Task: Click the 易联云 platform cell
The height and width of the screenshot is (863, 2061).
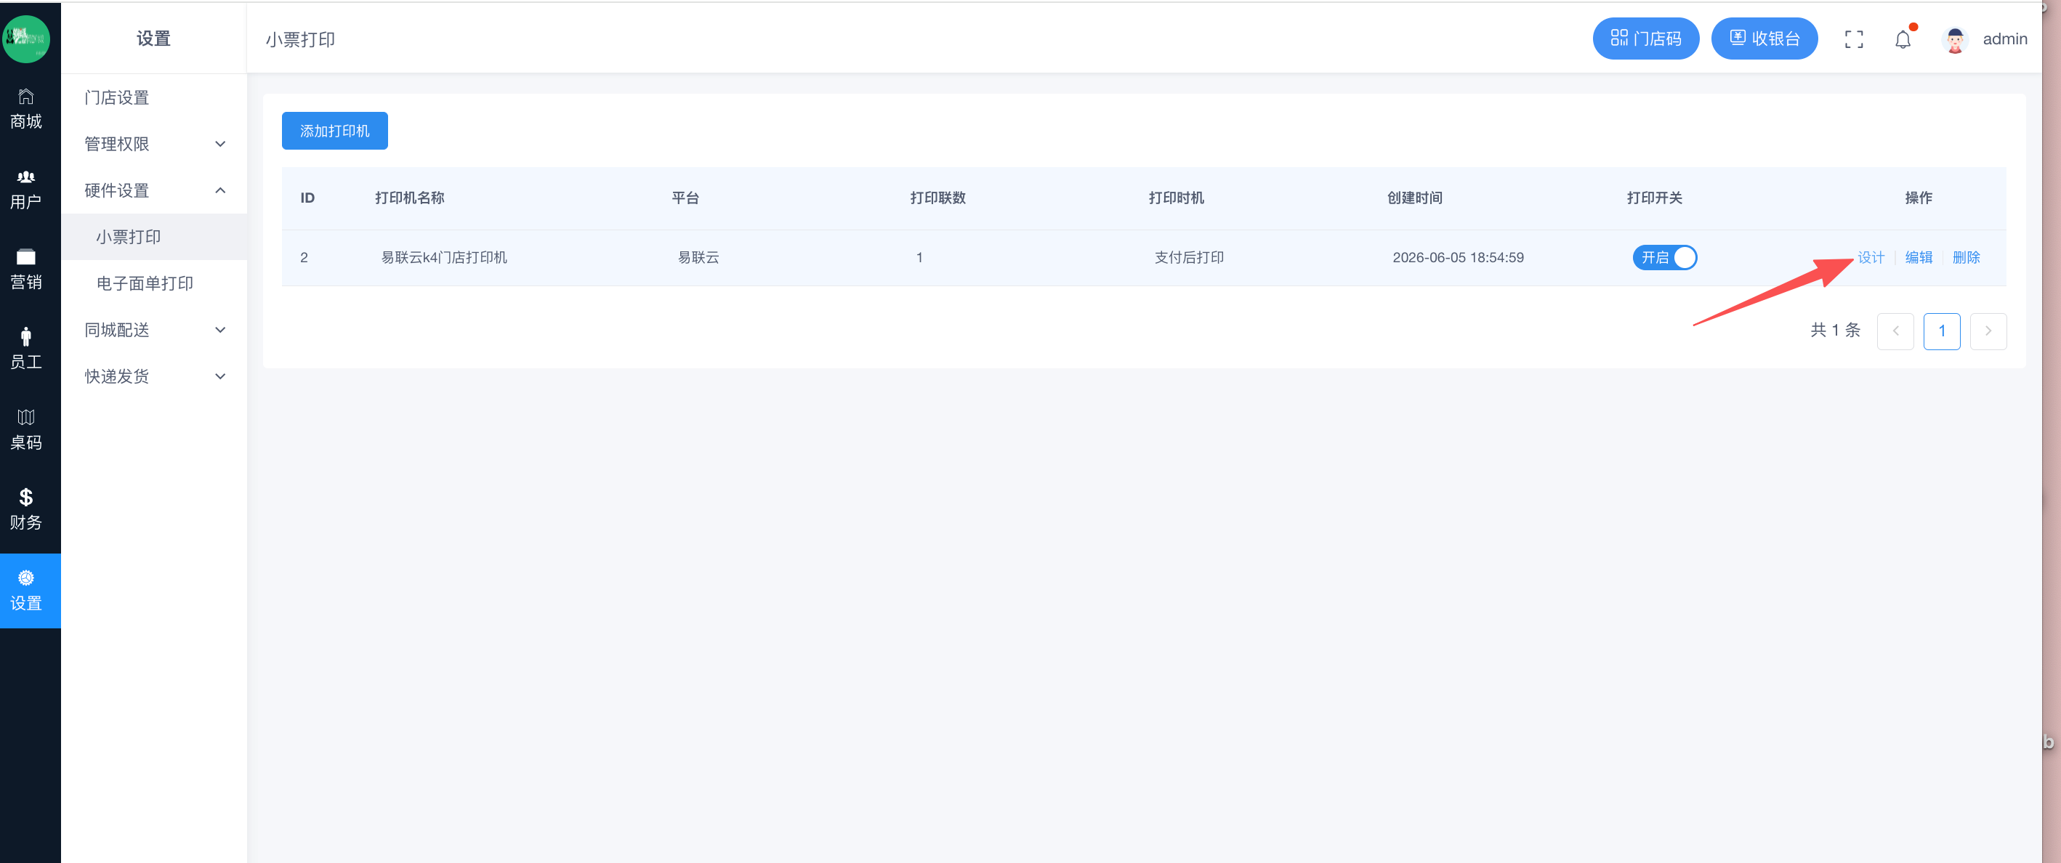Action: coord(698,258)
